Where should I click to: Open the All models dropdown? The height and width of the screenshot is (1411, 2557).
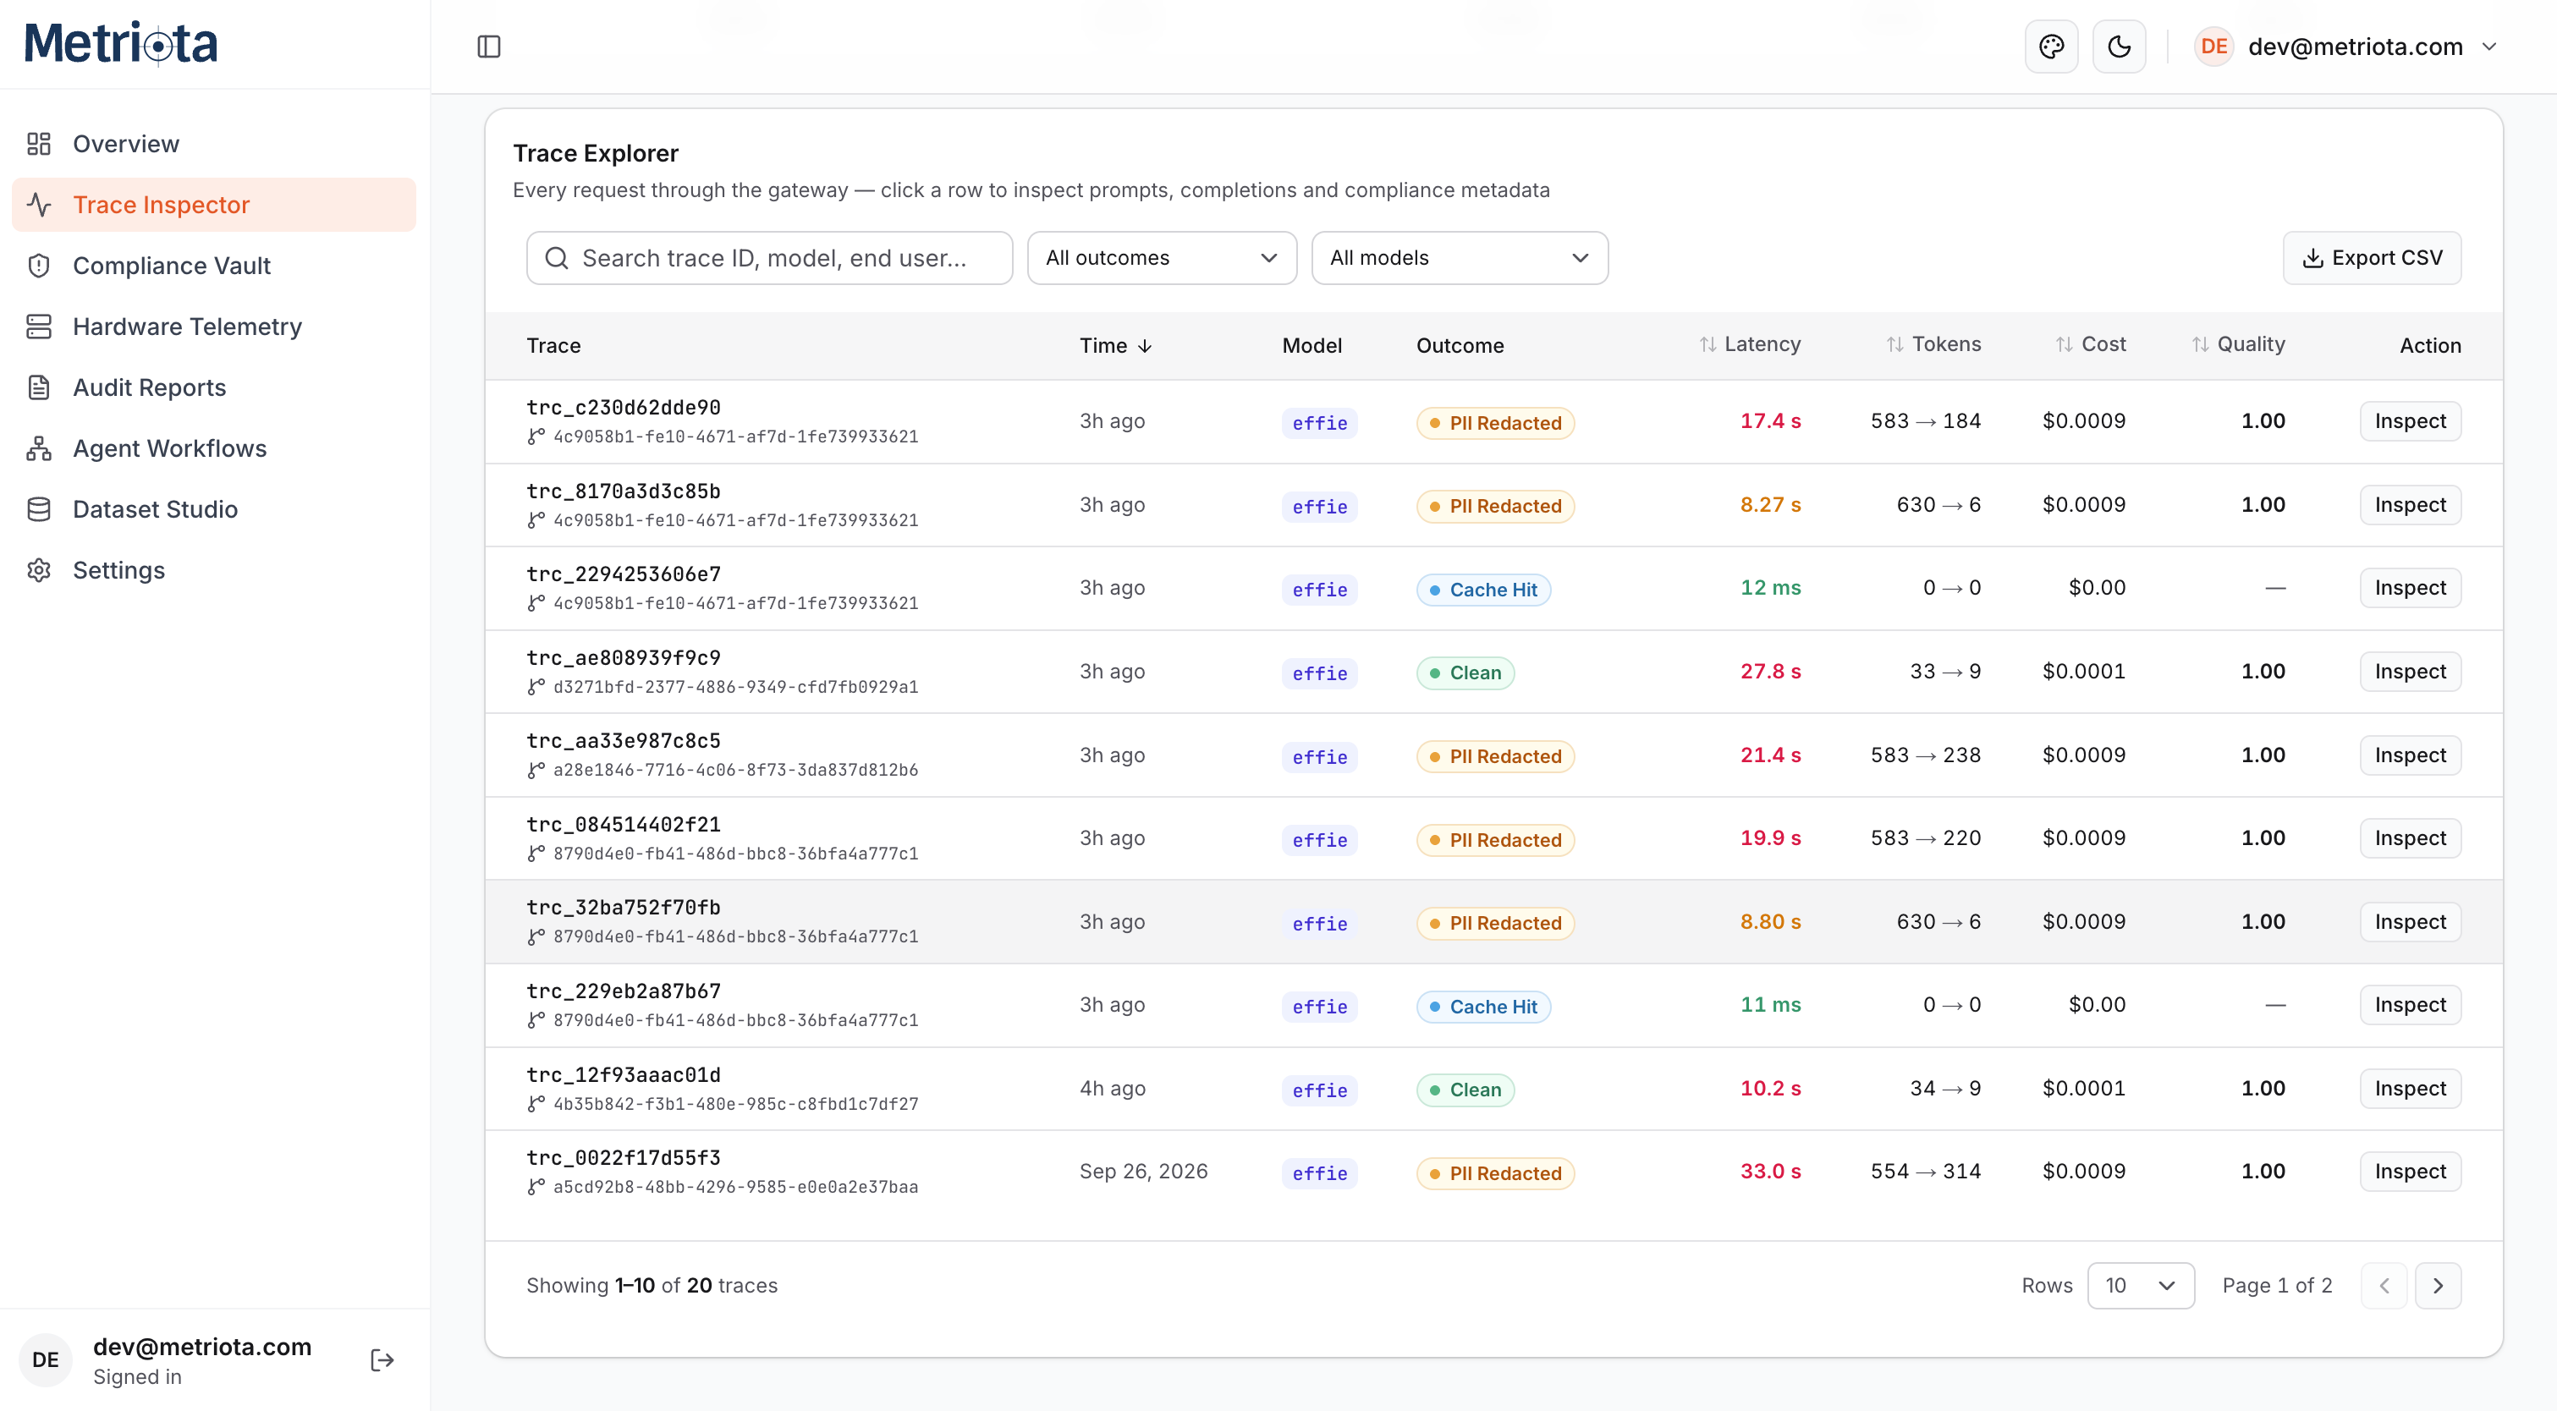1460,258
